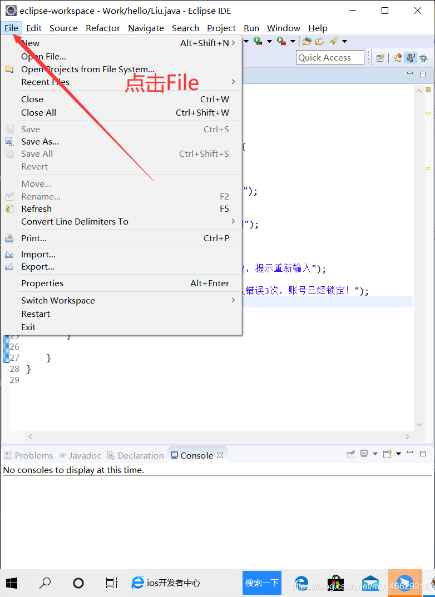Select Properties menu entry

pyautogui.click(x=121, y=283)
